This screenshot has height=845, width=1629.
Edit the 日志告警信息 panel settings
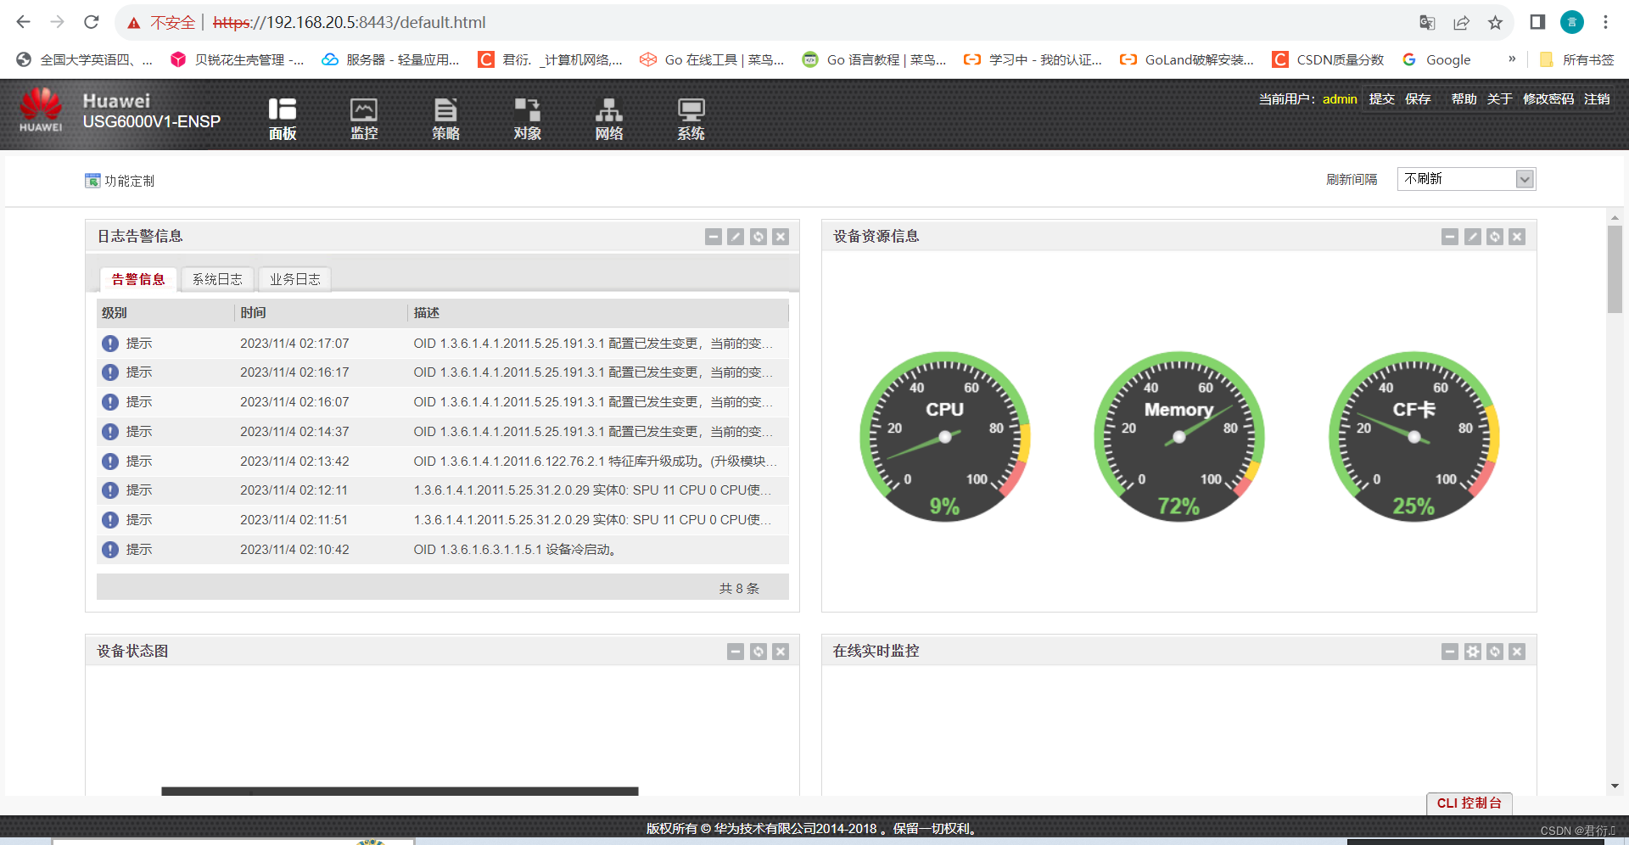pyautogui.click(x=736, y=237)
